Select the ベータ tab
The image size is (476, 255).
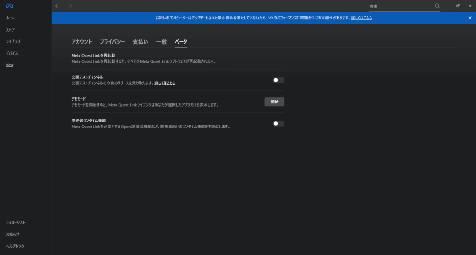click(x=181, y=42)
